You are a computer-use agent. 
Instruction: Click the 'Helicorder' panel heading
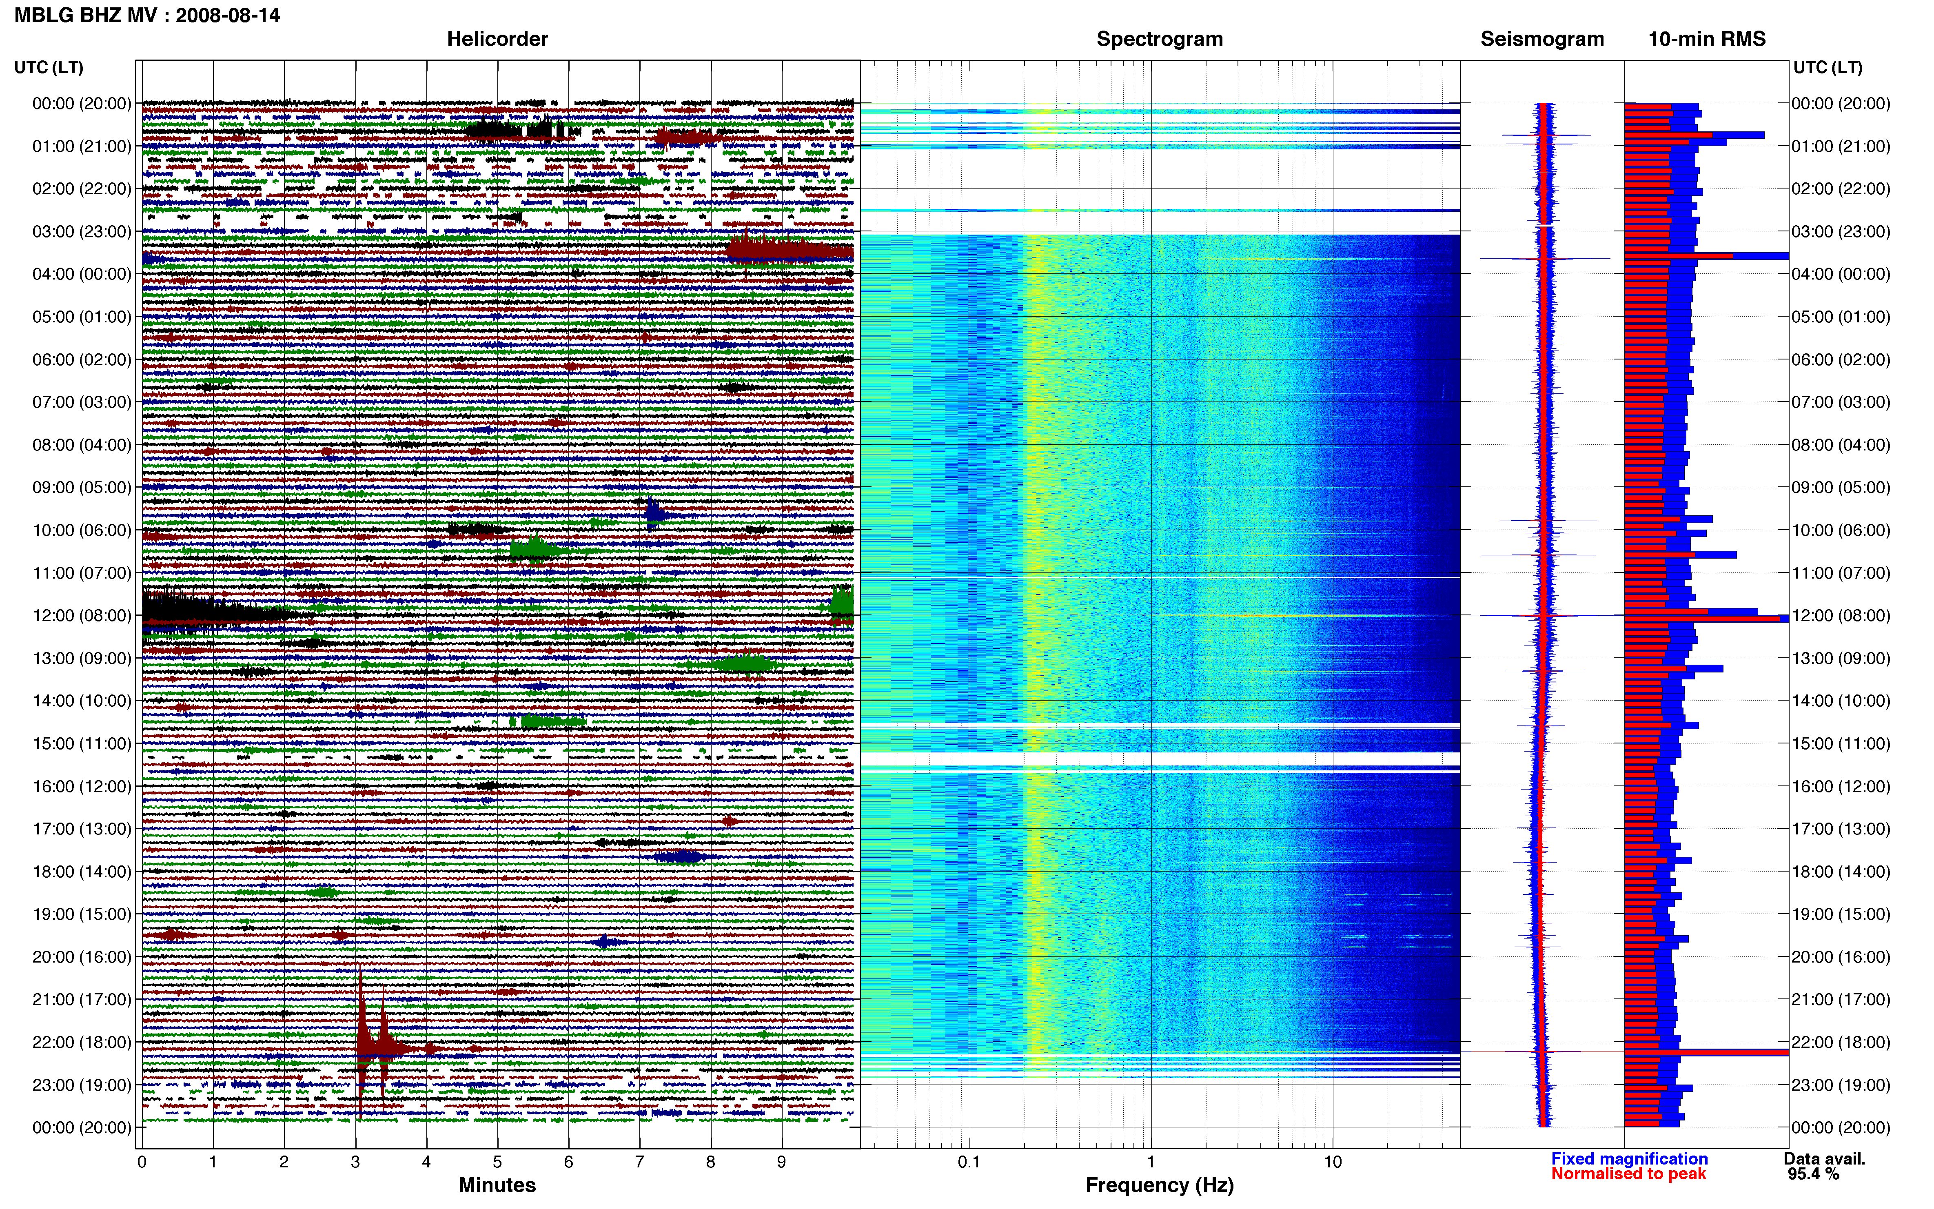point(497,39)
